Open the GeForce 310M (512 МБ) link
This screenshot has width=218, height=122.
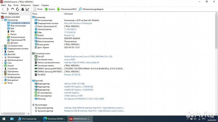[74, 84]
